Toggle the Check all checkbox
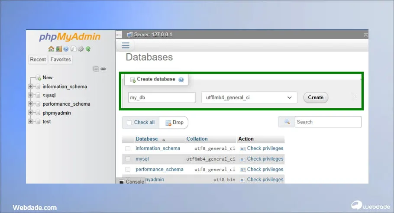Viewport: 394px width, 213px height. [129, 123]
